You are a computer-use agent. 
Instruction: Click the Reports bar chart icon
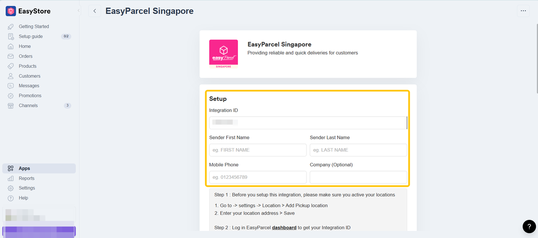11,178
